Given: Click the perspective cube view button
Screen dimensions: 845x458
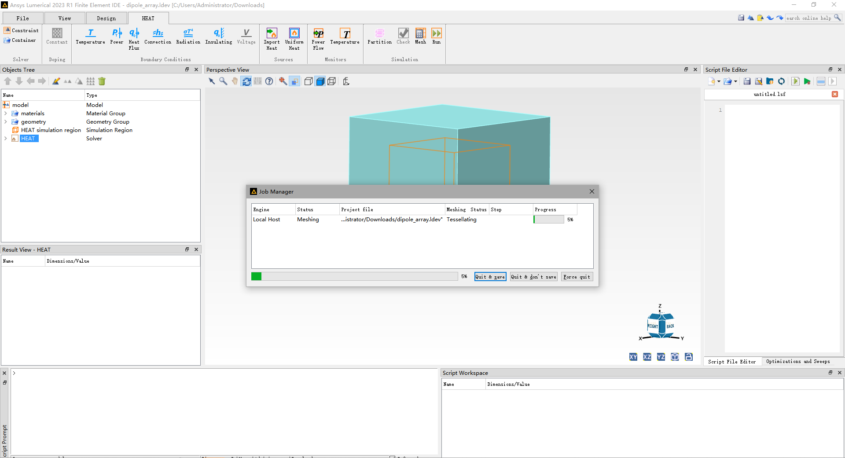Looking at the screenshot, I should [x=675, y=357].
